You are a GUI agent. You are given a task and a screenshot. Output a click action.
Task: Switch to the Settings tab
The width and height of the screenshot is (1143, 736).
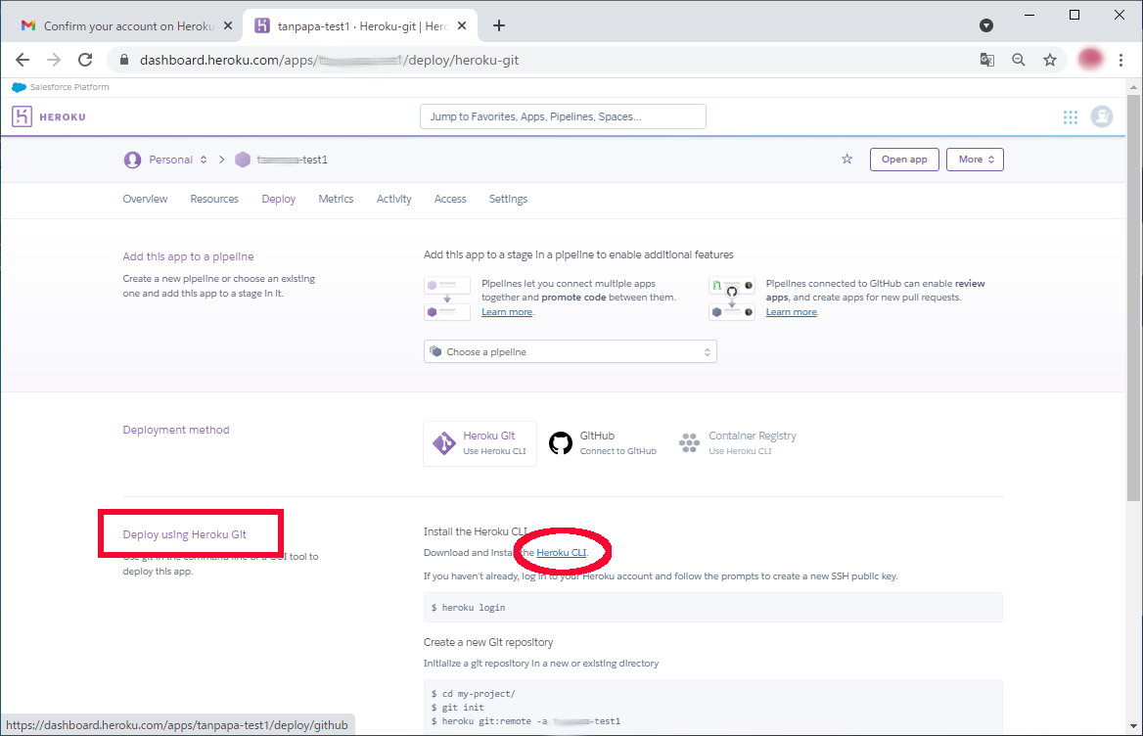tap(508, 199)
